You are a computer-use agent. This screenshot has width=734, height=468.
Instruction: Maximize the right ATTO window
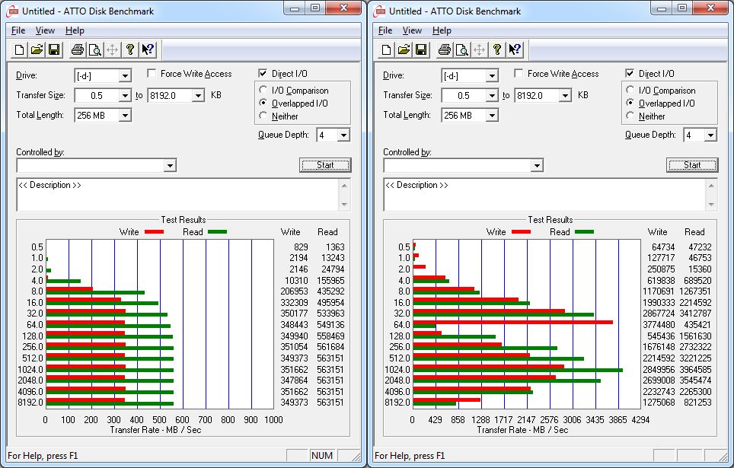[x=682, y=8]
